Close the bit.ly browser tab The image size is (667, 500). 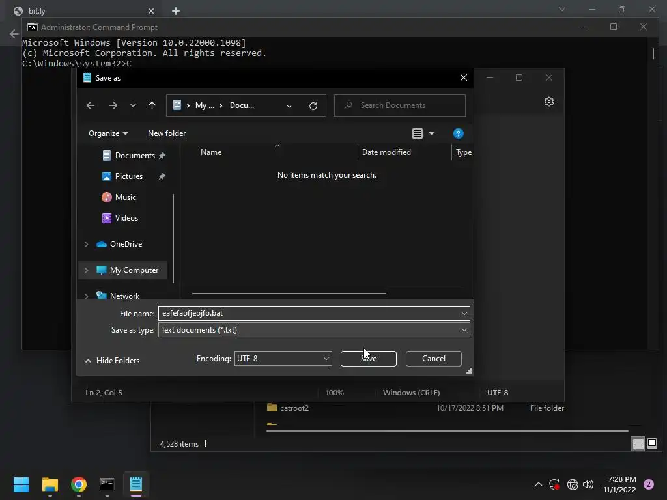coord(151,11)
